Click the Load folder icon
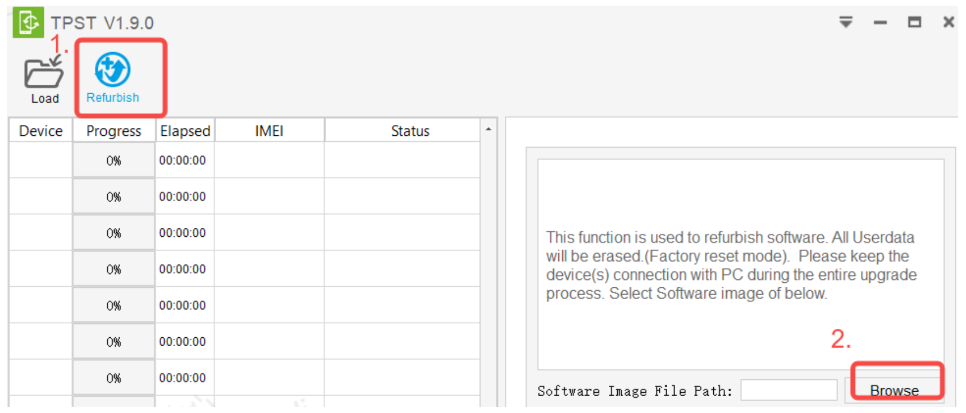The height and width of the screenshot is (413, 966). click(44, 74)
